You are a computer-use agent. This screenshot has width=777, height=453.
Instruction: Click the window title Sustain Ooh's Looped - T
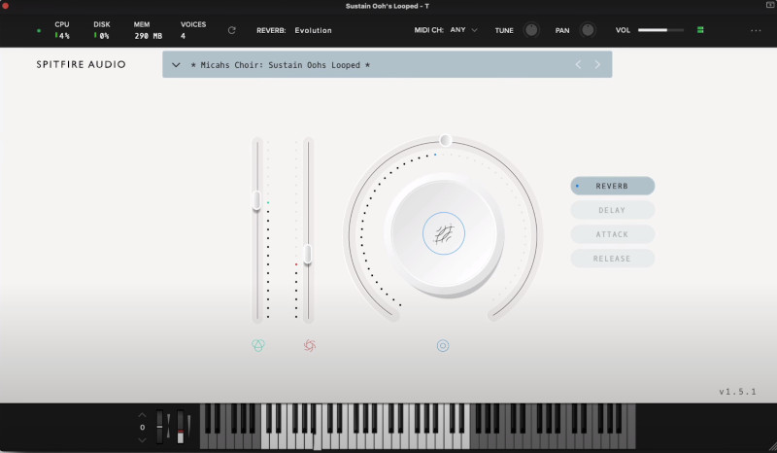(387, 6)
